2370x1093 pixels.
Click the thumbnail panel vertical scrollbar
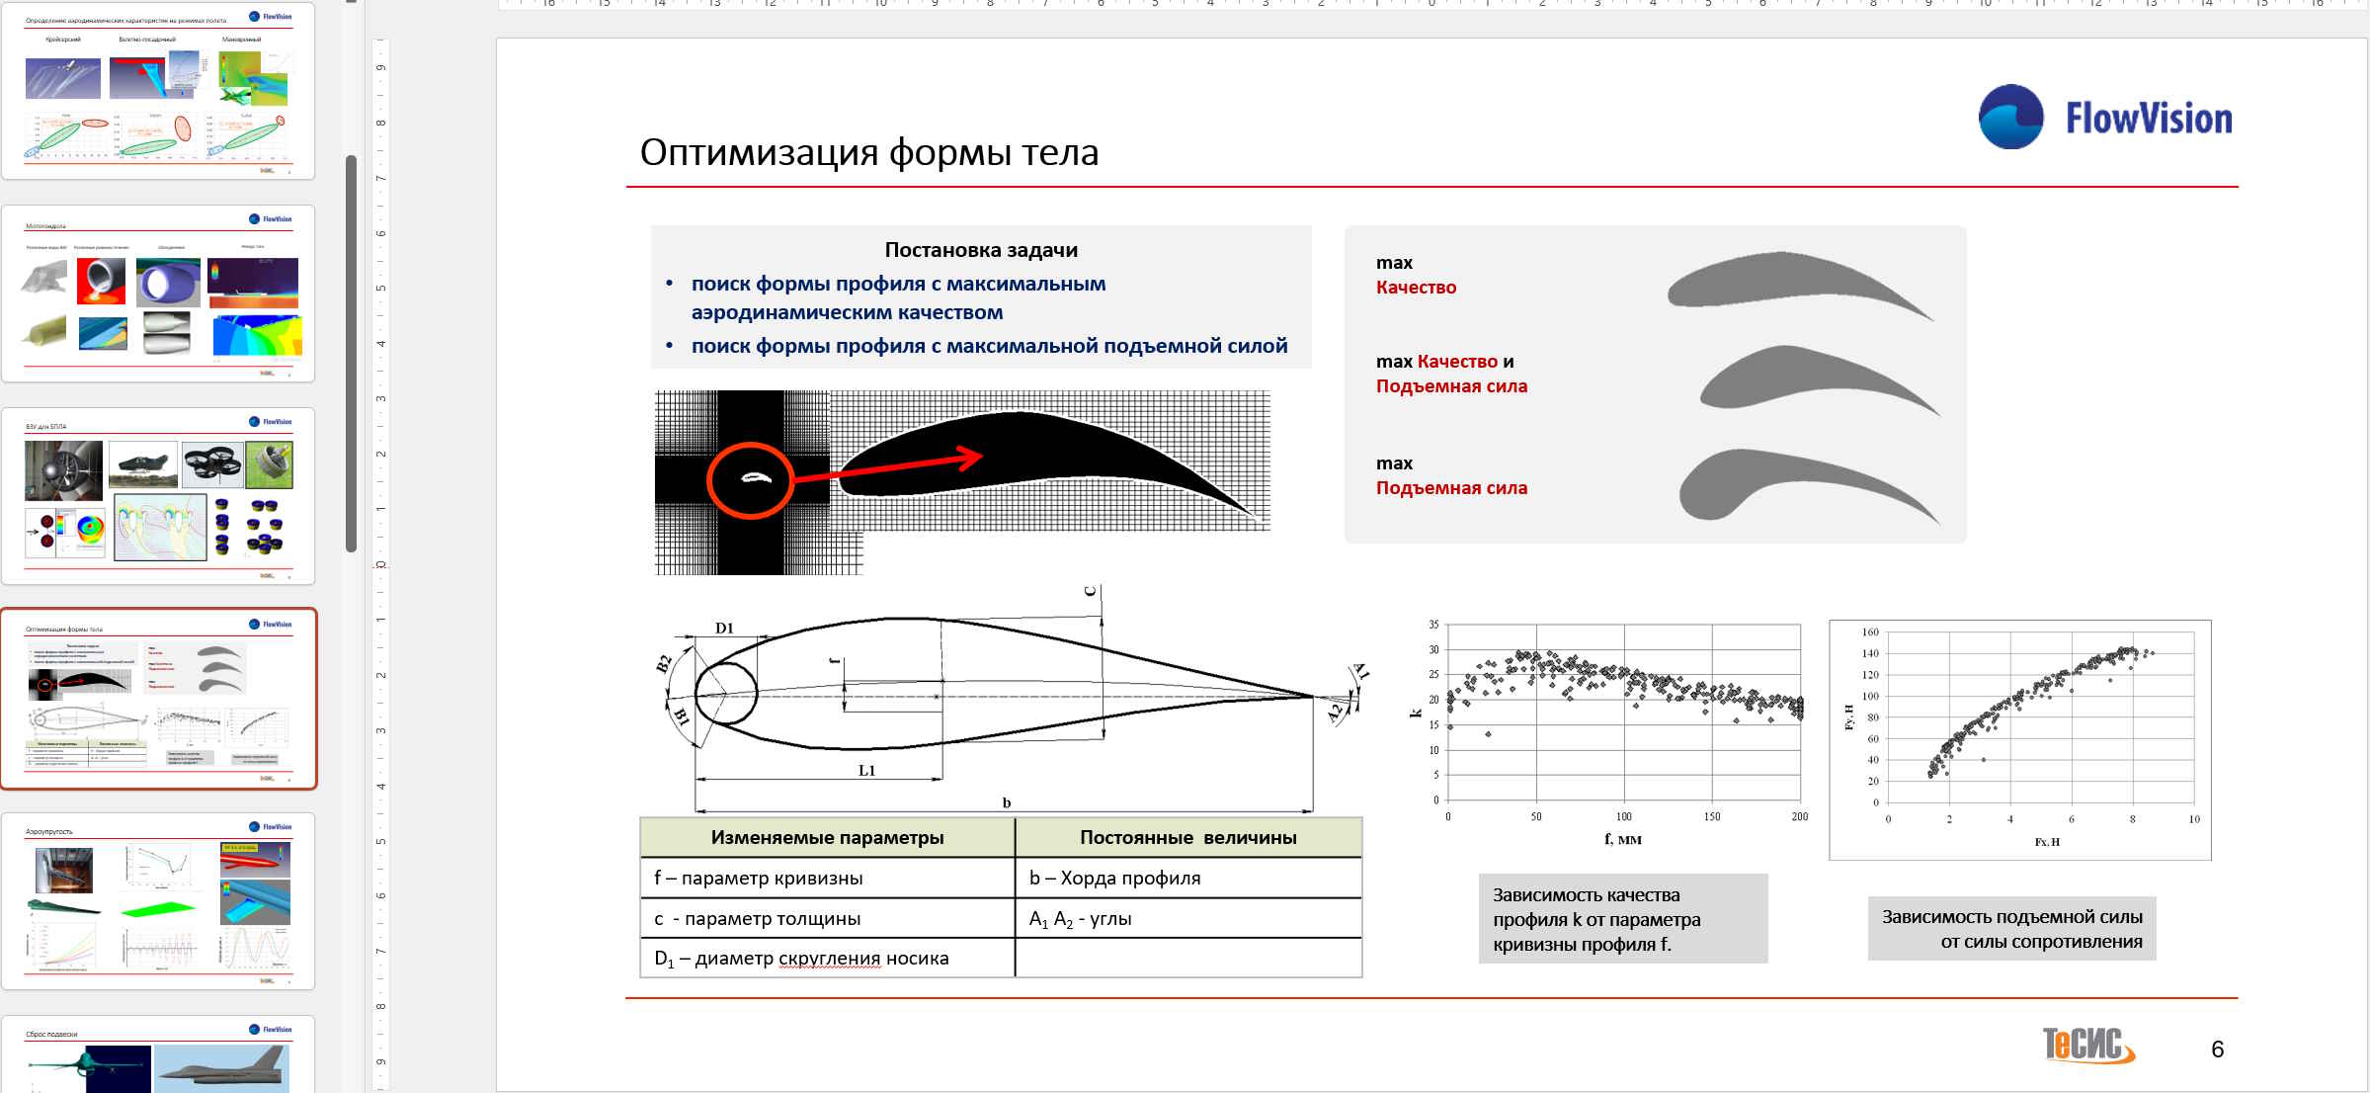[351, 353]
